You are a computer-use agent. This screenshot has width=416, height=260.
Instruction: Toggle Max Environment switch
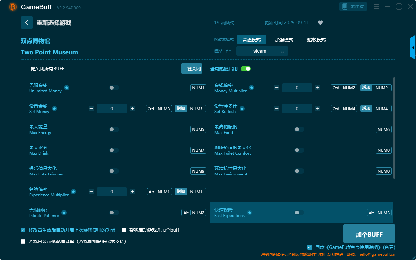299,171
